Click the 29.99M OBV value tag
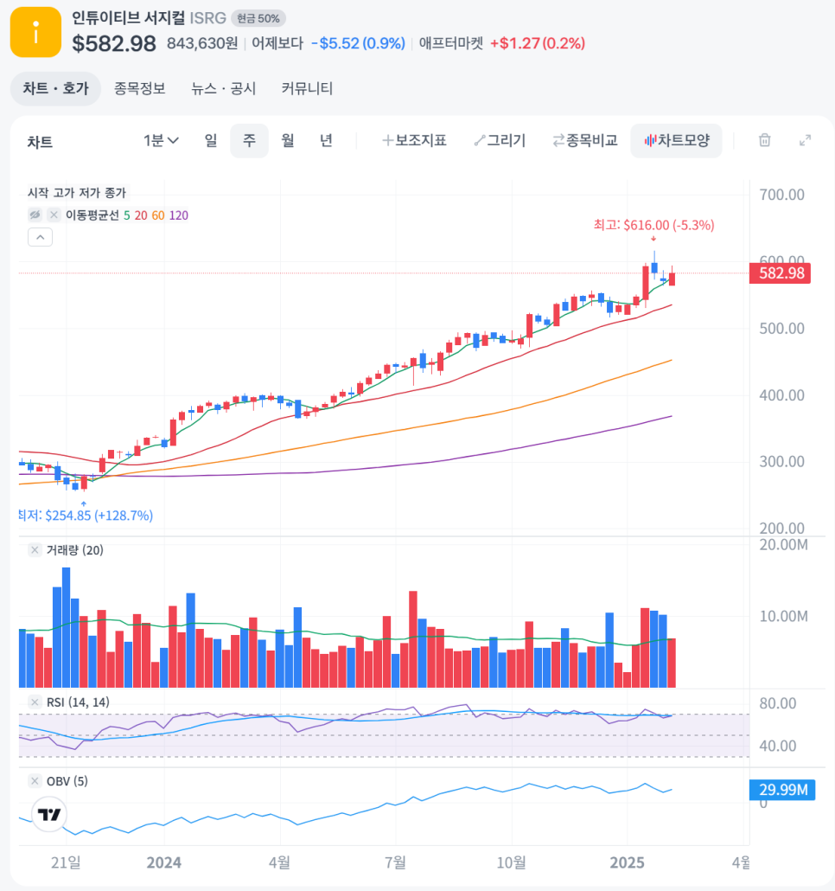Image resolution: width=835 pixels, height=891 pixels. 782,790
